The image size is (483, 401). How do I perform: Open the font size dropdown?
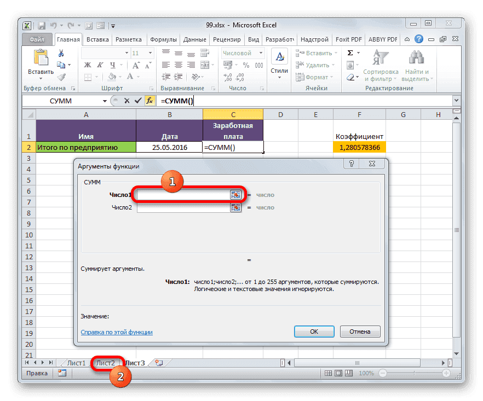coord(150,53)
